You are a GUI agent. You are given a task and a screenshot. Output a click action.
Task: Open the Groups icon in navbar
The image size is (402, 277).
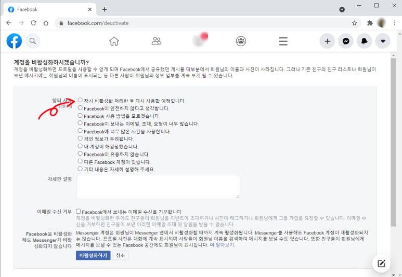coord(241,41)
